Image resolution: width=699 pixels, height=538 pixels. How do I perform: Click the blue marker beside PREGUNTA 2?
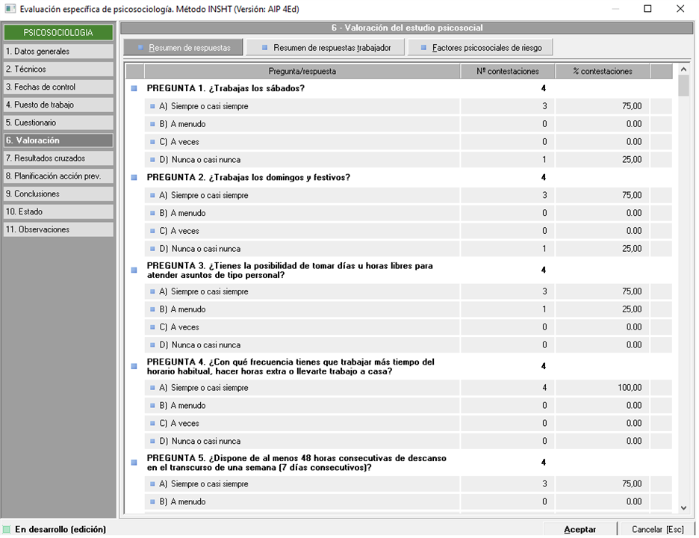pyautogui.click(x=134, y=178)
